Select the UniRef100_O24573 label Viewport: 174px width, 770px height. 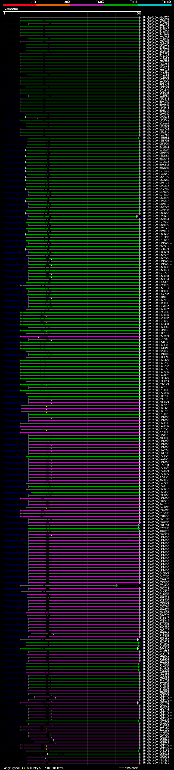[156, 36]
